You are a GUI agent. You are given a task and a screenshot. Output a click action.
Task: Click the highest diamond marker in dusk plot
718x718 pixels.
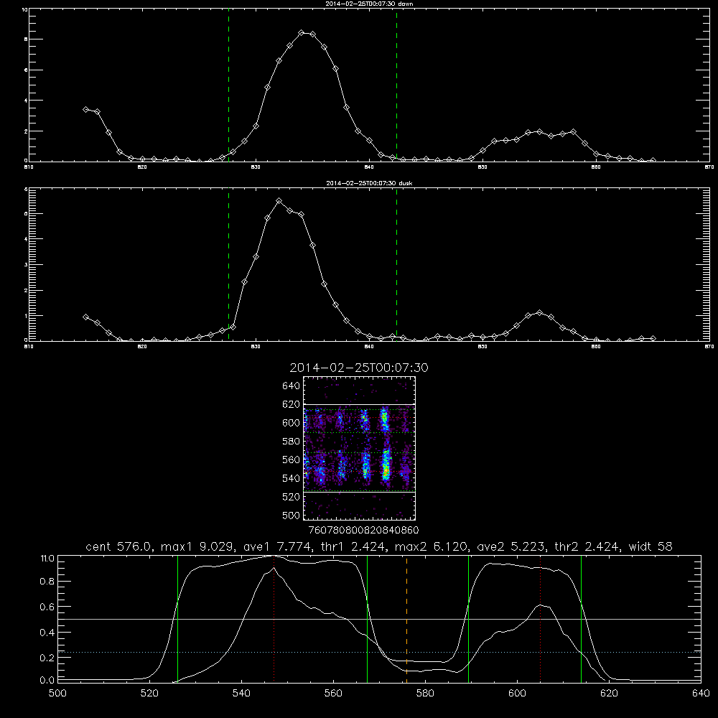(279, 200)
